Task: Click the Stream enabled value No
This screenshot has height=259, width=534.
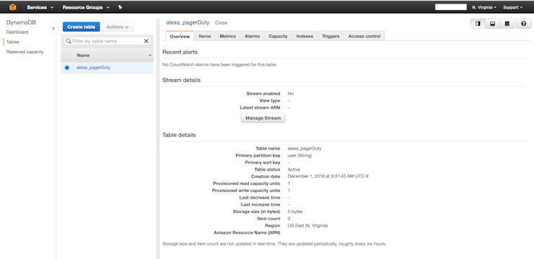Action: point(291,94)
